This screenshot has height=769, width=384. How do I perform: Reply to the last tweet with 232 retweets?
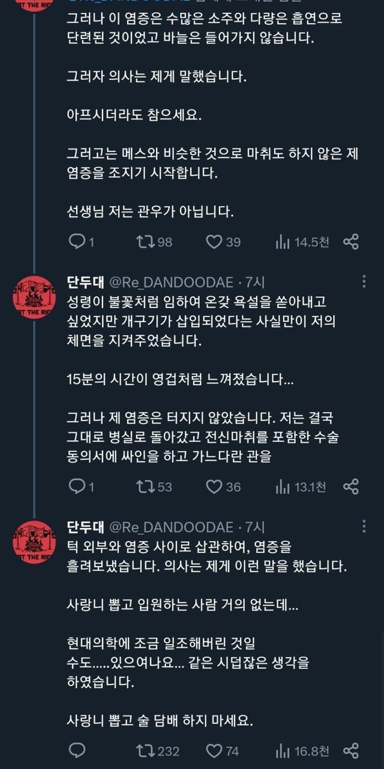[x=77, y=750]
